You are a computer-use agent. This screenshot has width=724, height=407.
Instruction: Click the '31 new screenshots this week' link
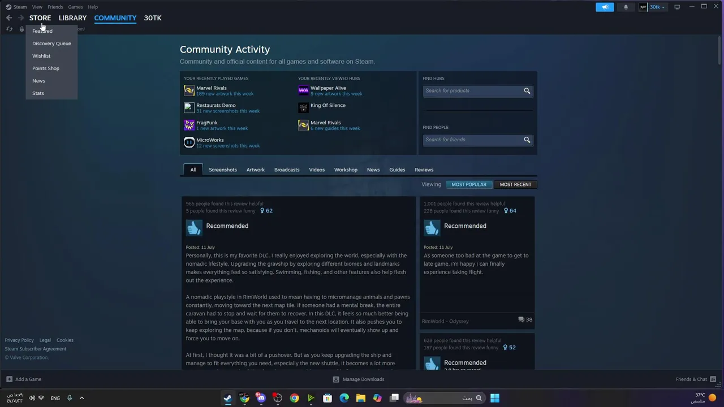[x=228, y=111]
